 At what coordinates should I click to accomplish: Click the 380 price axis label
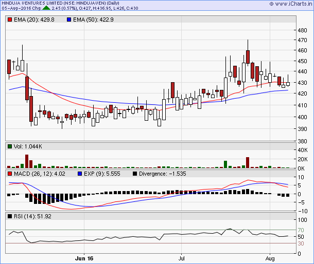pyautogui.click(x=302, y=141)
